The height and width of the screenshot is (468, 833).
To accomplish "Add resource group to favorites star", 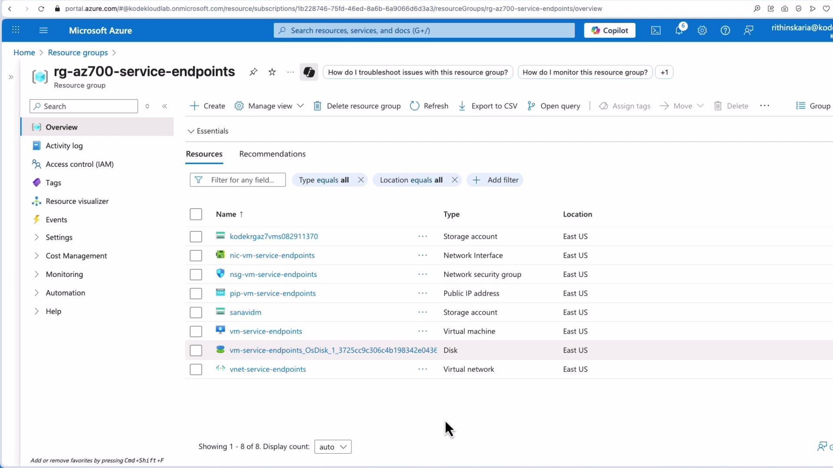I will [x=272, y=72].
